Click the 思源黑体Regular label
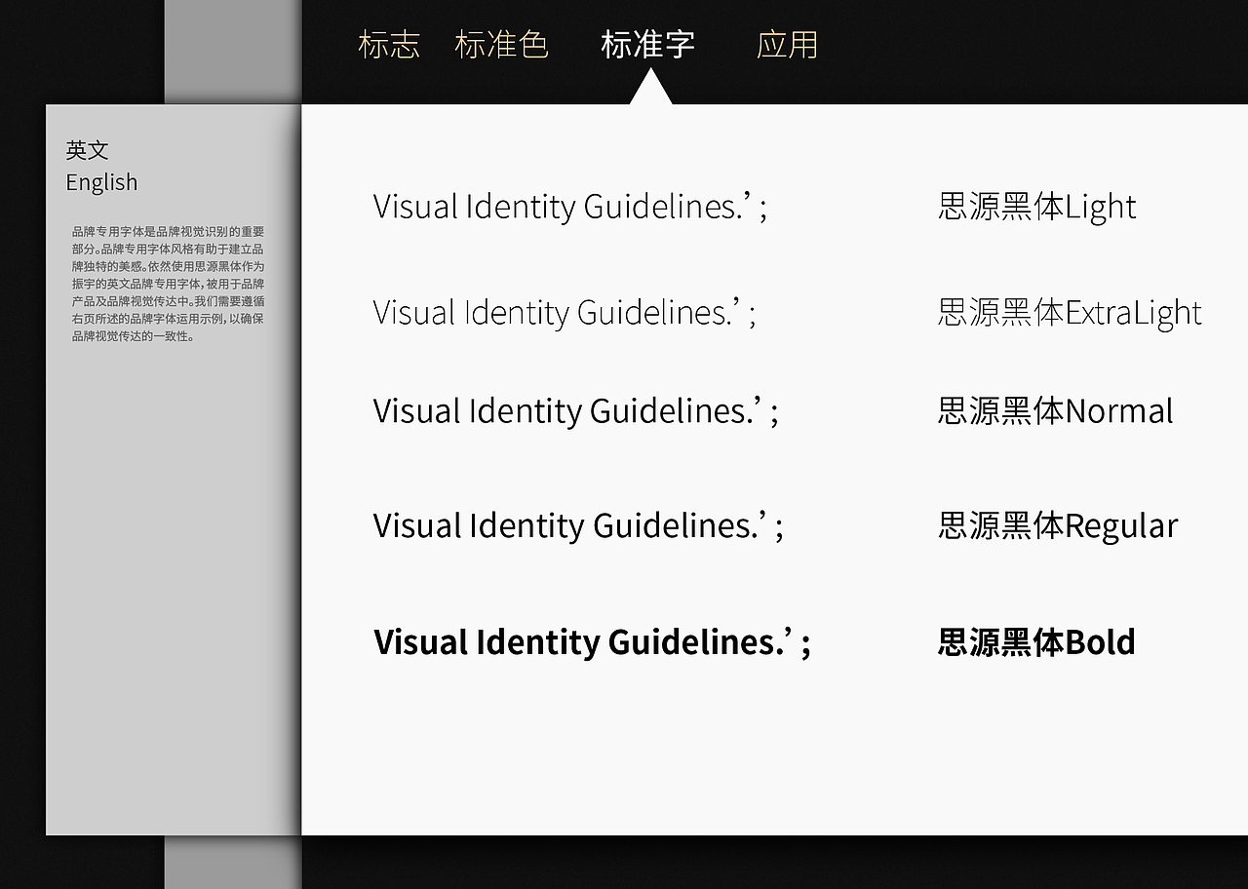The height and width of the screenshot is (889, 1248). pos(1060,525)
